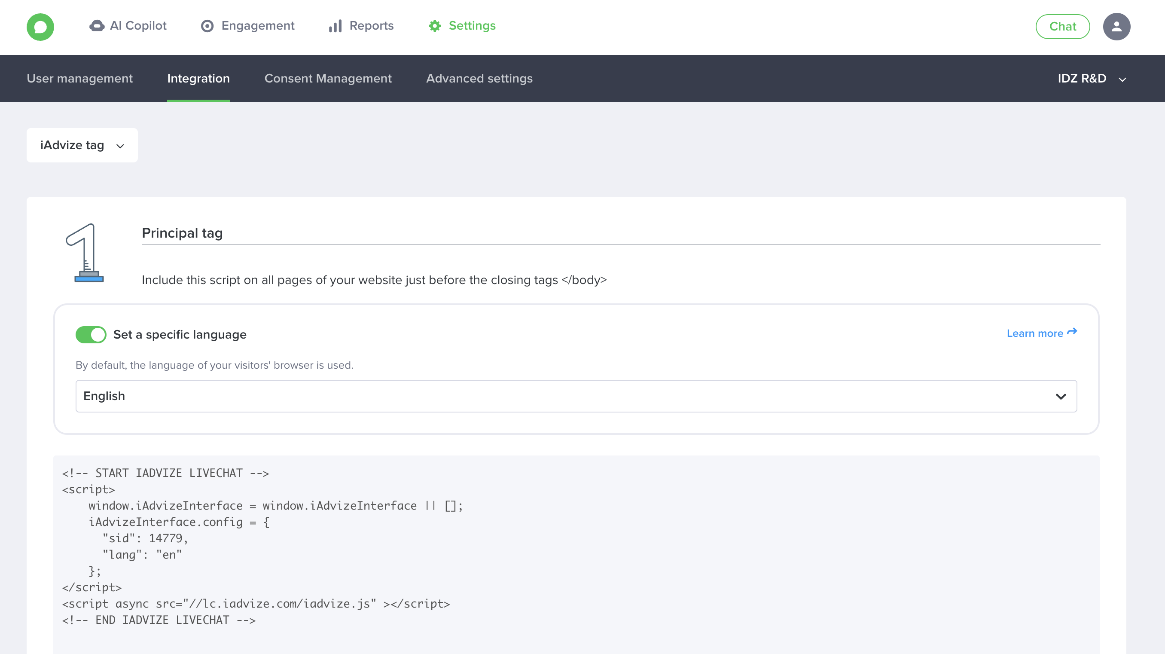Open the Settings menu item
The width and height of the screenshot is (1165, 654).
pos(462,26)
